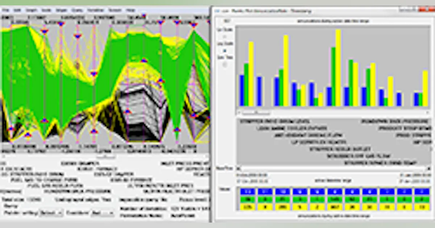The width and height of the screenshot is (435, 228).
Task: Select the Log Scale radio button
Action: pyautogui.click(x=224, y=51)
